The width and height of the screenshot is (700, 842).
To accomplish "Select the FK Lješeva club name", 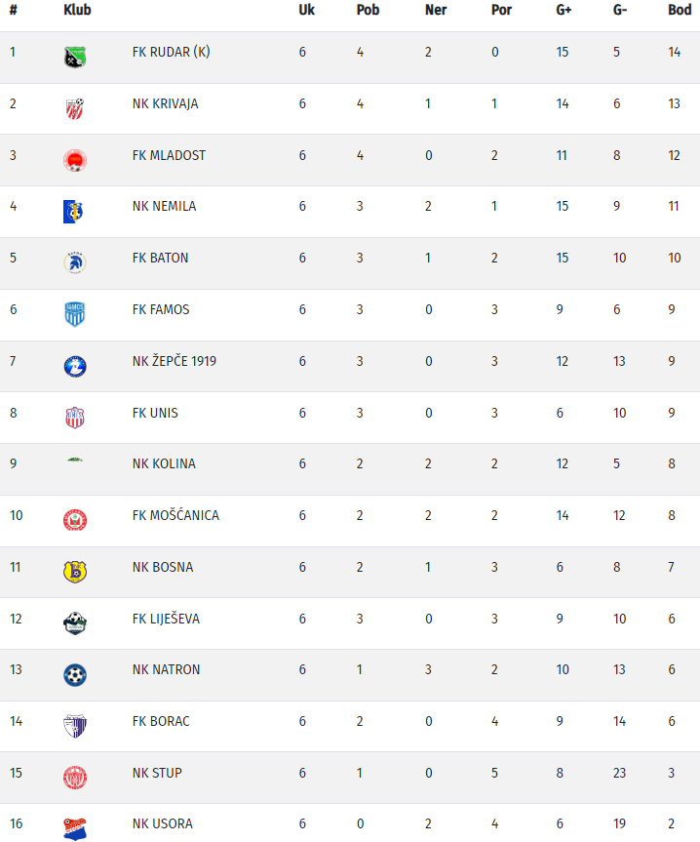I will click(166, 619).
